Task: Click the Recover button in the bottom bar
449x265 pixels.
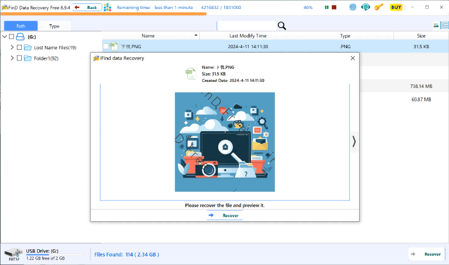Action: pos(427,254)
